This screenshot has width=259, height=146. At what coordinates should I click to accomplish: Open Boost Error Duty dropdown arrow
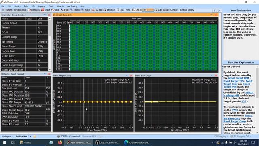pyautogui.click(x=212, y=75)
